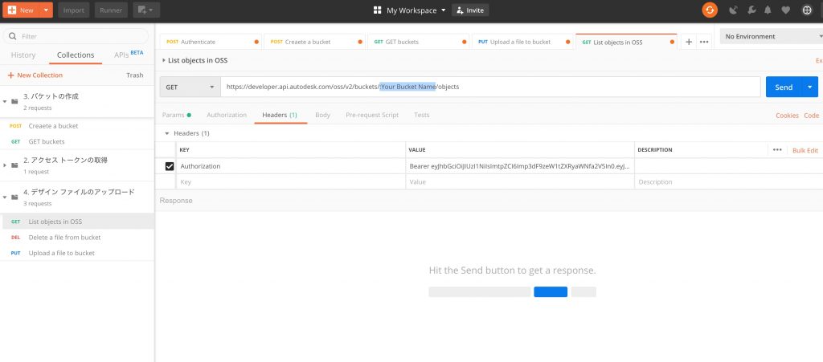Open the new window plus icon dropdown
The width and height of the screenshot is (823, 362).
point(146,10)
